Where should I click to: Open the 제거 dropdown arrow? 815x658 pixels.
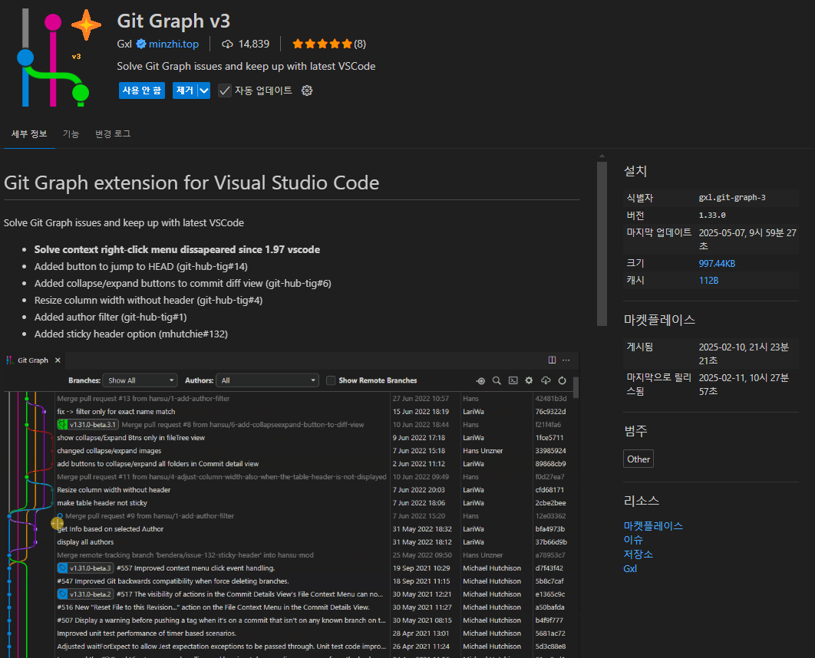point(204,90)
